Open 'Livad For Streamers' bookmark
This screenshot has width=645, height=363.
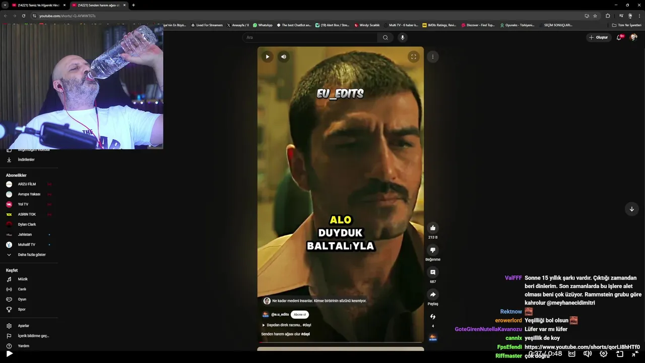click(207, 25)
